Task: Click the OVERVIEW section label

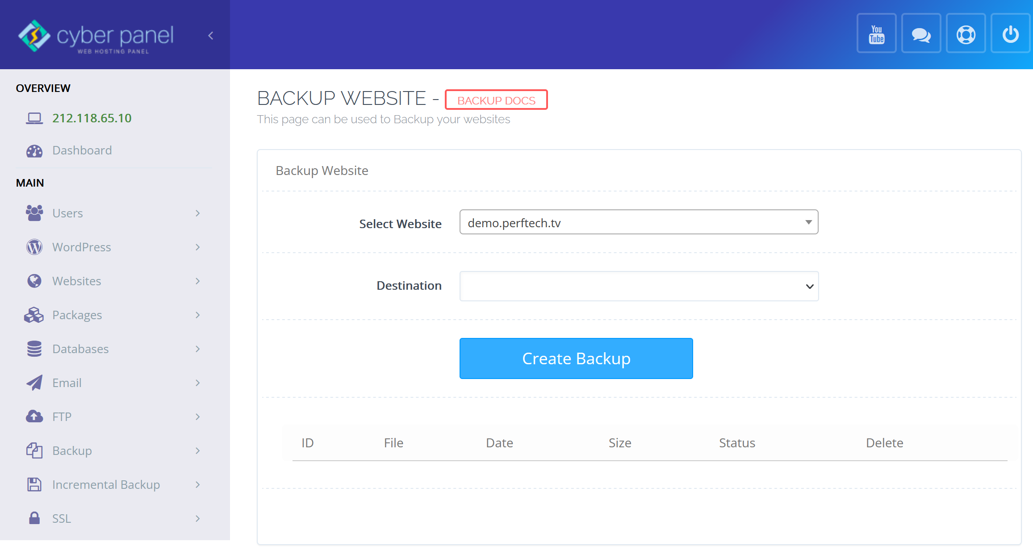Action: click(43, 88)
